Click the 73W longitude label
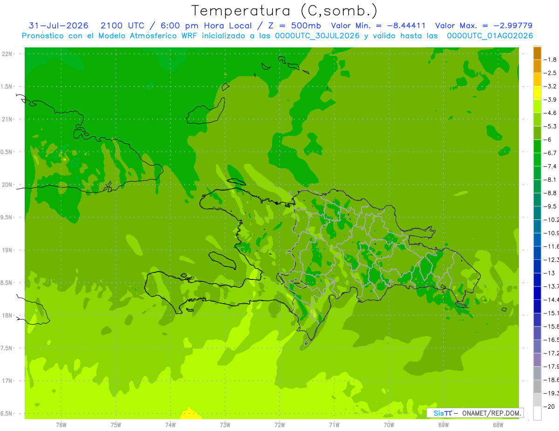The height and width of the screenshot is (431, 559). point(225,424)
